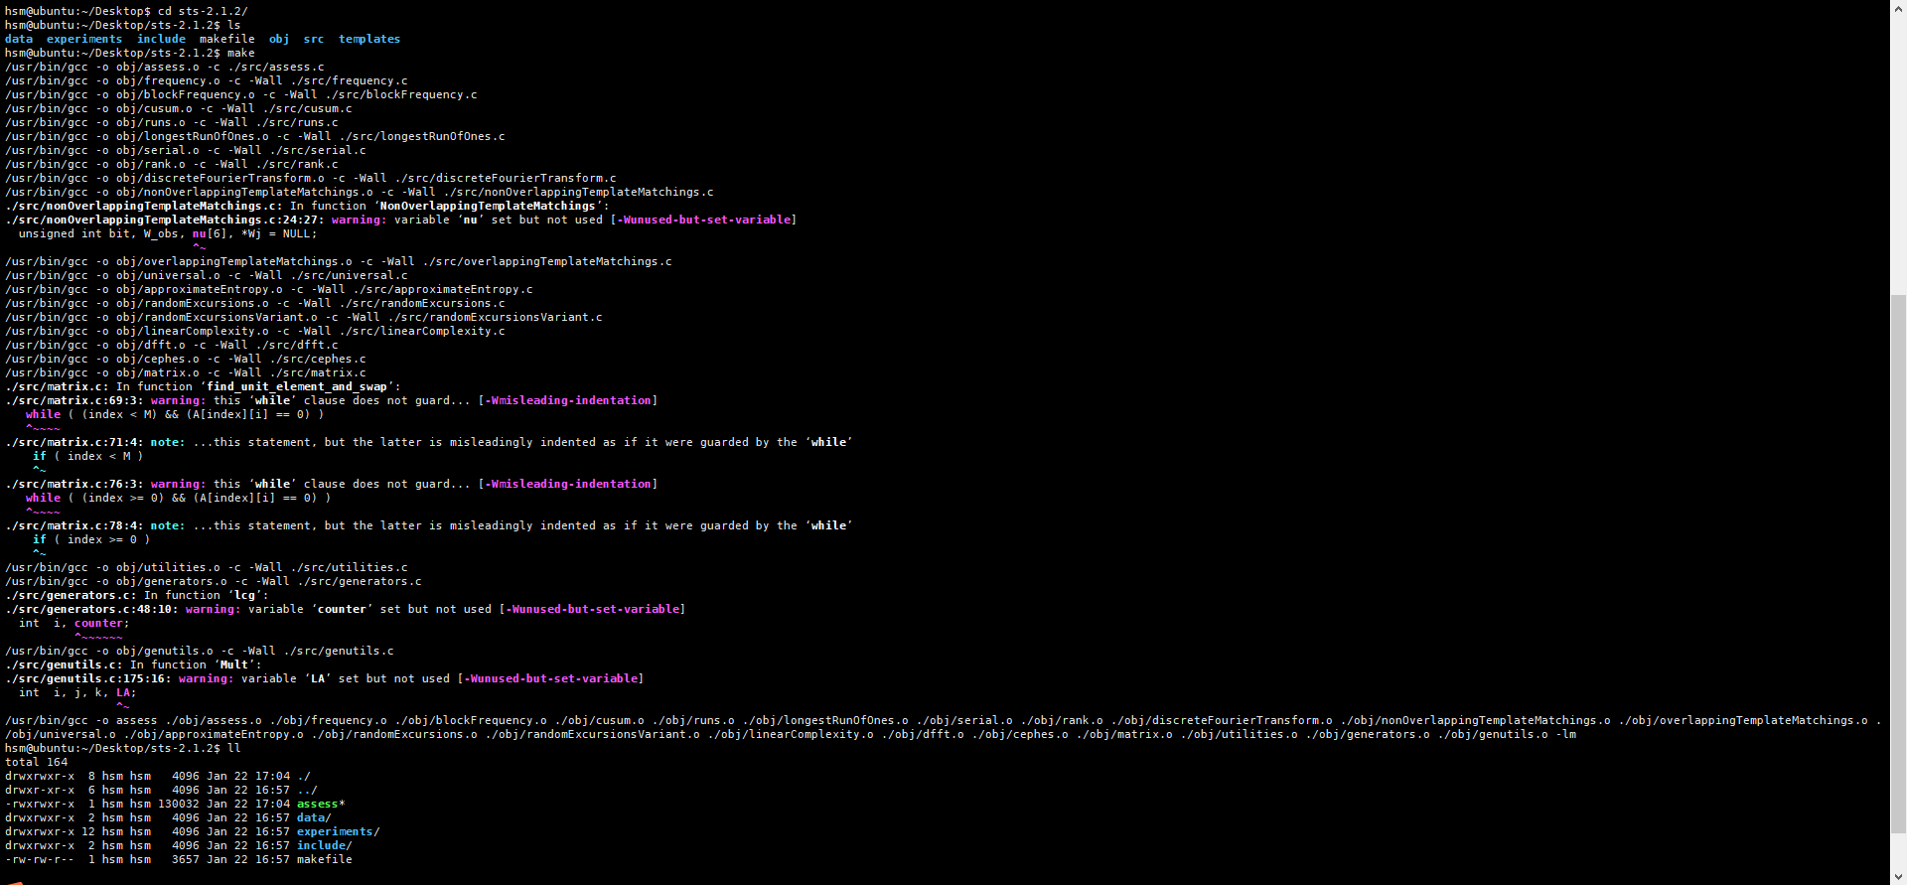
Task: Click './src/nonOverlappingTemplateMatchings.c:24:27:' location text
Action: click(165, 220)
